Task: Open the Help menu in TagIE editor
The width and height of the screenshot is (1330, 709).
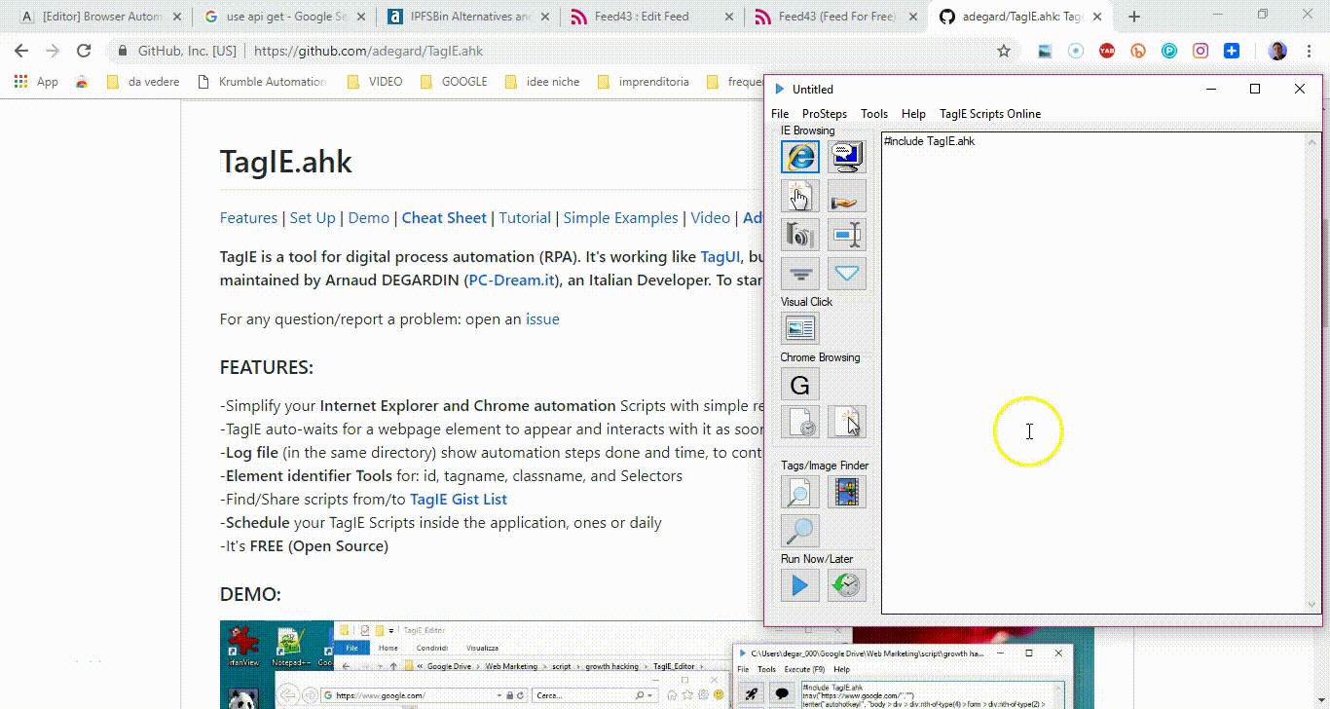Action: pyautogui.click(x=913, y=114)
